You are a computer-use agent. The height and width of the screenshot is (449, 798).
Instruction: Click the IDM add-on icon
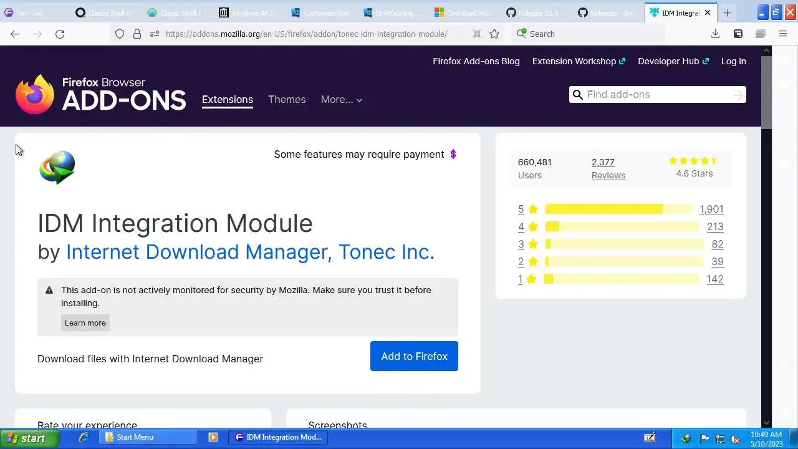pos(57,167)
